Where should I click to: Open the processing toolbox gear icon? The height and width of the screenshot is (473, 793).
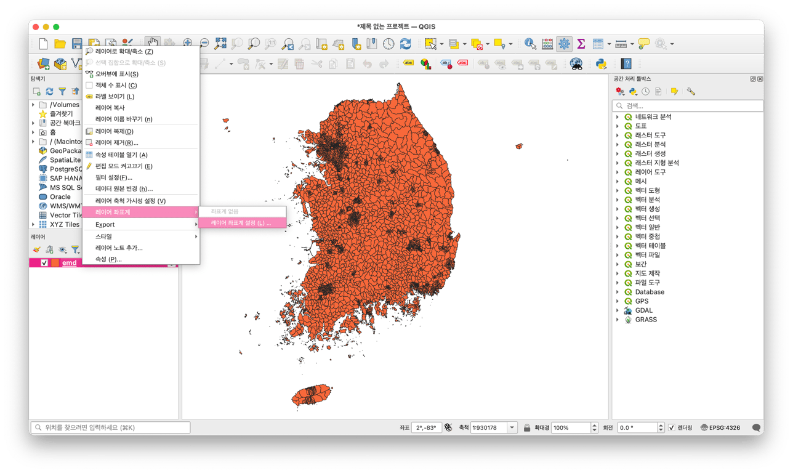tap(564, 44)
